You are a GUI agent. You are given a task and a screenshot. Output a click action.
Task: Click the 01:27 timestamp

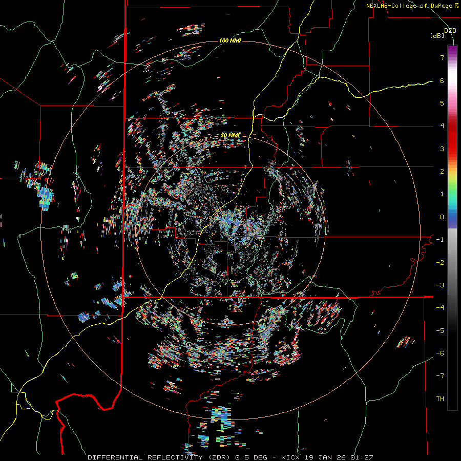click(361, 457)
